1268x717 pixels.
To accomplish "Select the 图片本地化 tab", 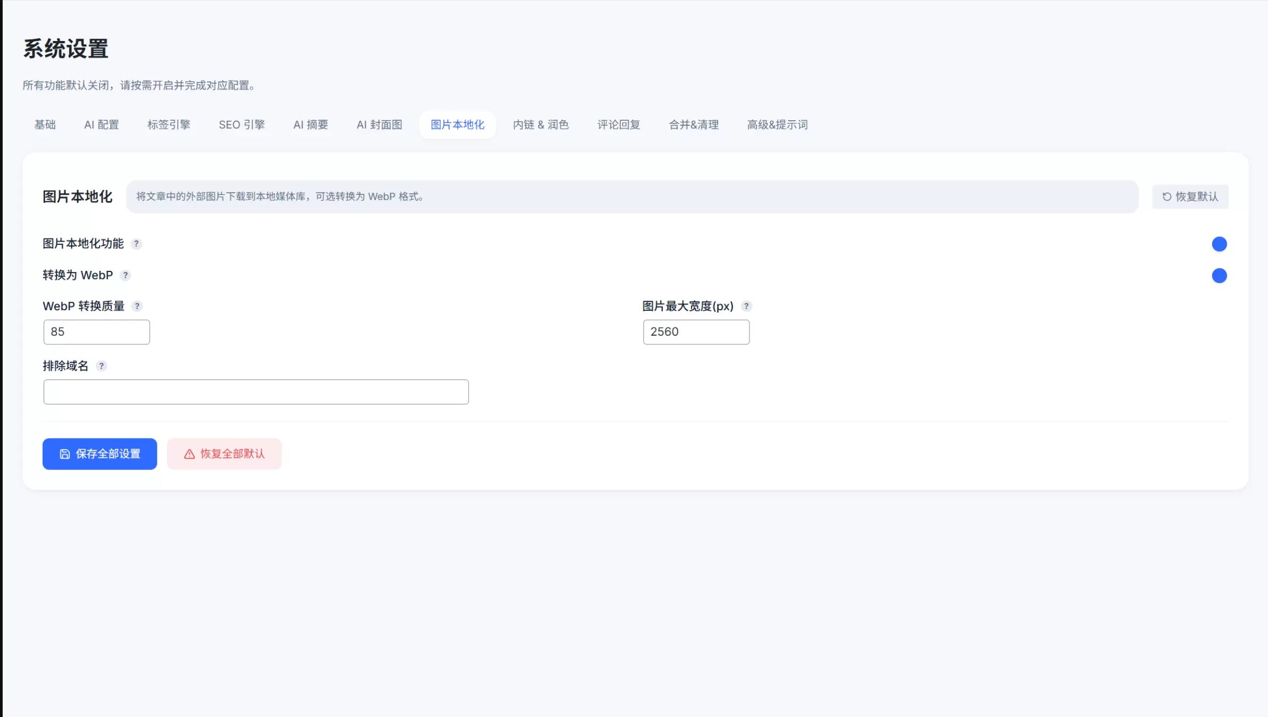I will coord(458,125).
